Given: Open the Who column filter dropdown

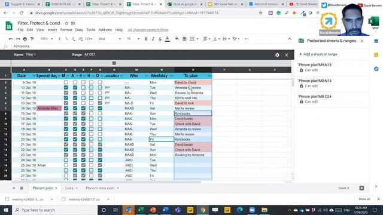Looking at the screenshot, I should (146, 76).
